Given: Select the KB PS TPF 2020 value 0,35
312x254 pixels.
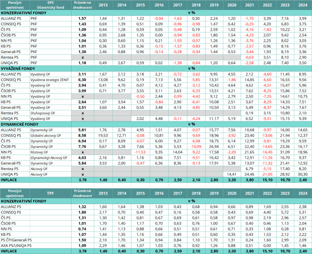Looking at the screenshot, I should (232, 235).
